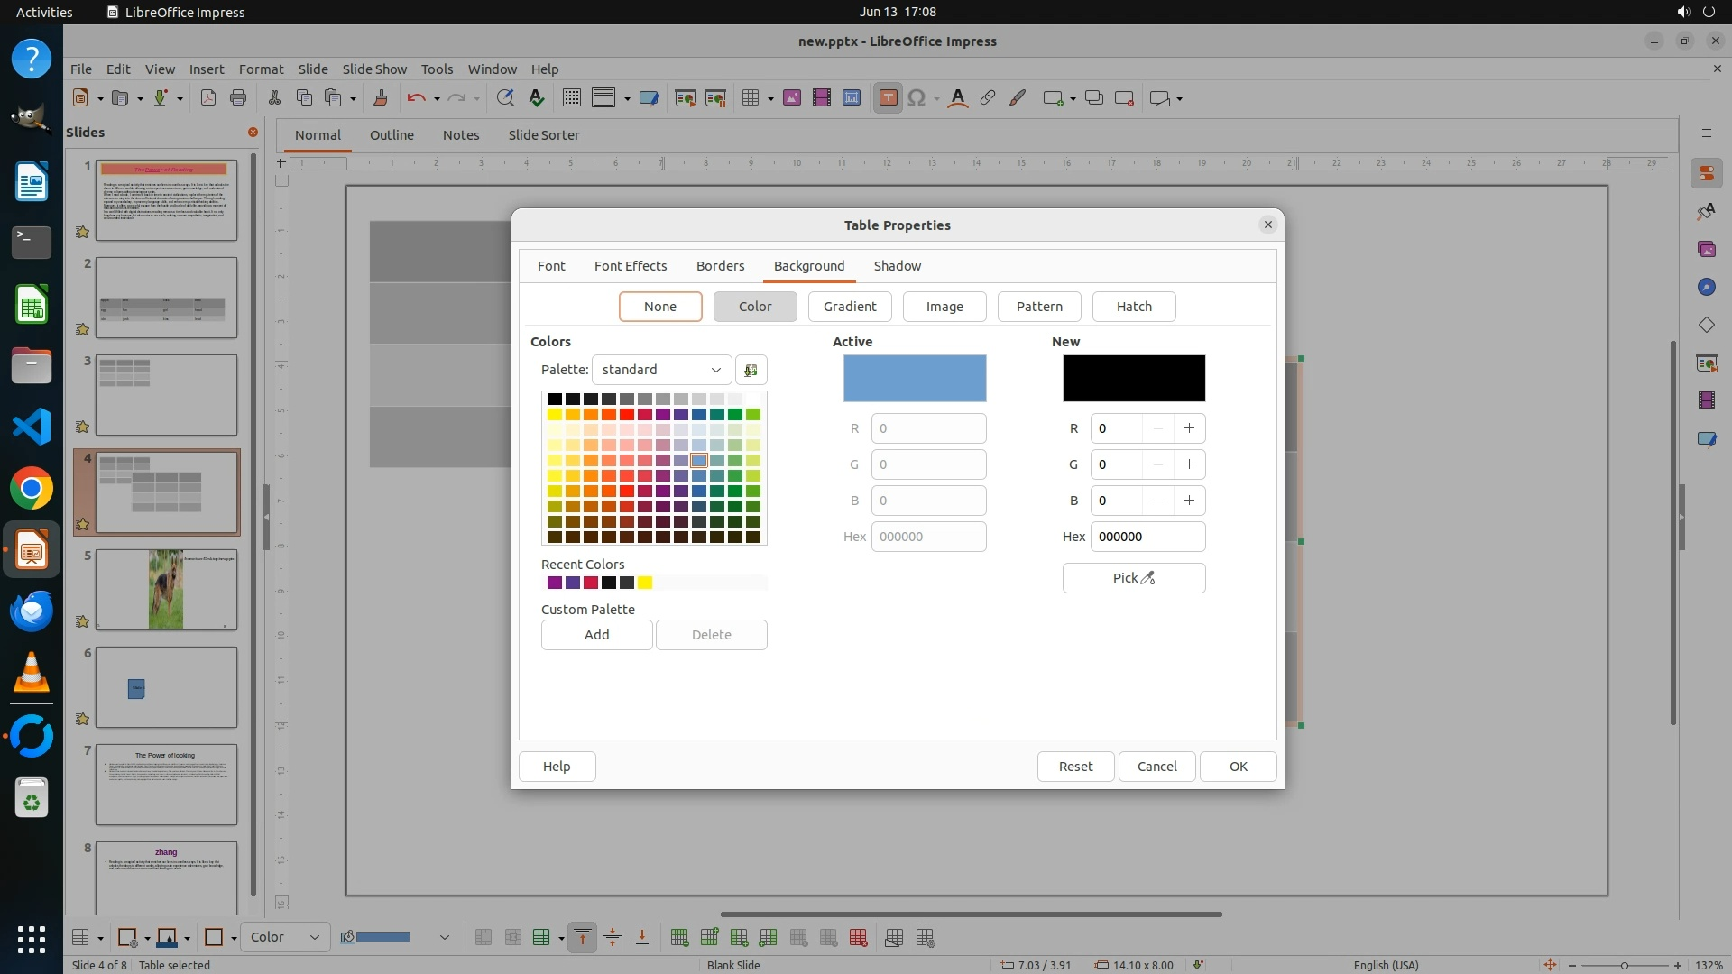Click Add under Custom Palette
1732x974 pixels.
pyautogui.click(x=596, y=635)
